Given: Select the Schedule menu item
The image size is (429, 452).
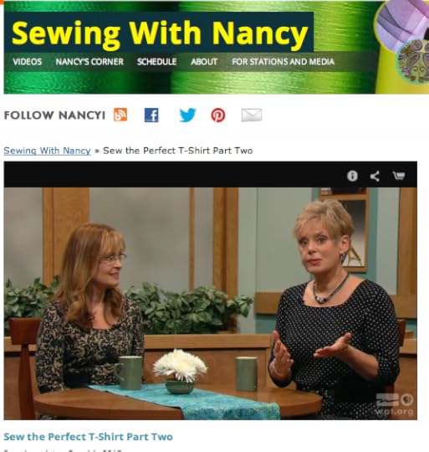Looking at the screenshot, I should coord(157,62).
